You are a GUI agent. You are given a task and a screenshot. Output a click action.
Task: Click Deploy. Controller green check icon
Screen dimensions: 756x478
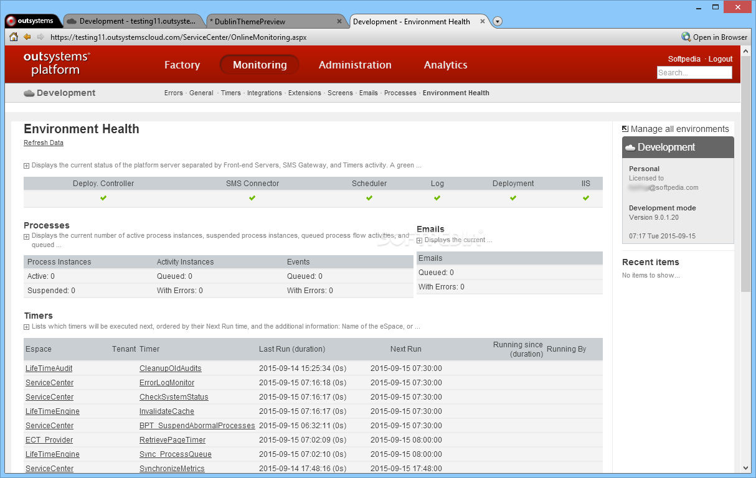[x=103, y=198]
